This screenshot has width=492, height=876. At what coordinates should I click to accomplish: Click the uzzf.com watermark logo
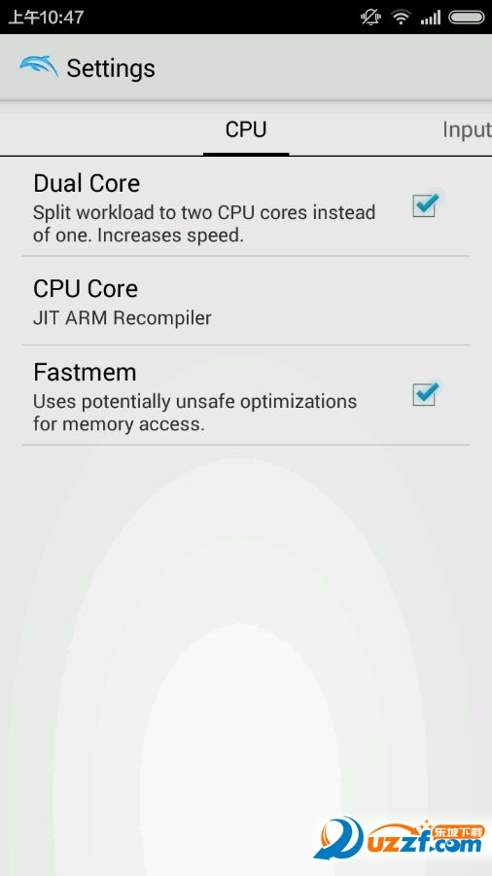[x=399, y=837]
